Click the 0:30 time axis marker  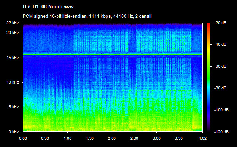pyautogui.click(x=45, y=138)
